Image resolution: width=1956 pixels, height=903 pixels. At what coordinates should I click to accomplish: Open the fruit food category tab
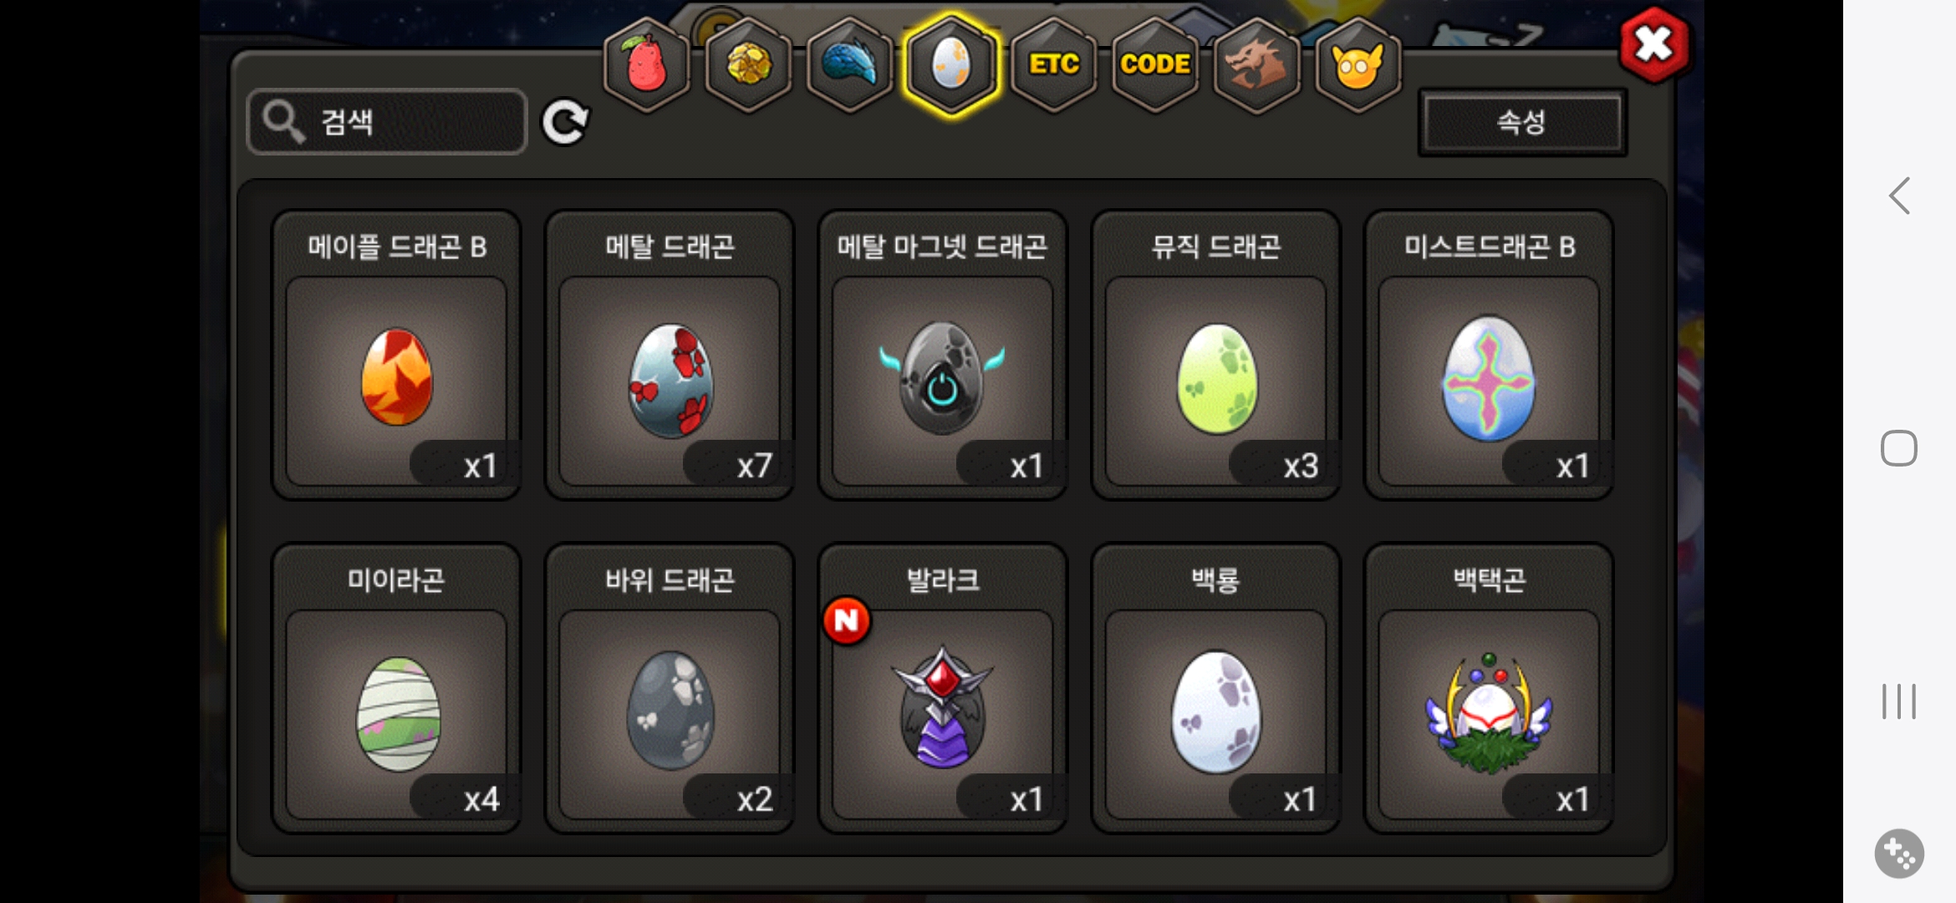click(647, 65)
